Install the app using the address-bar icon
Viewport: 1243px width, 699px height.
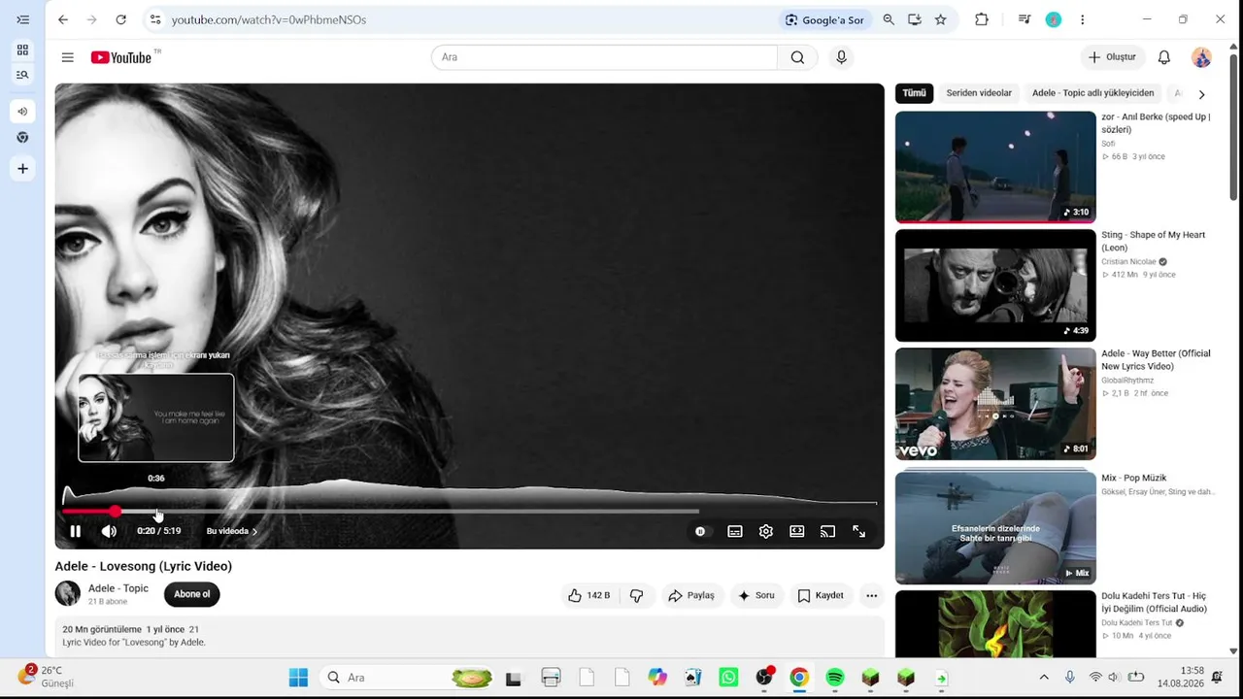(x=915, y=19)
